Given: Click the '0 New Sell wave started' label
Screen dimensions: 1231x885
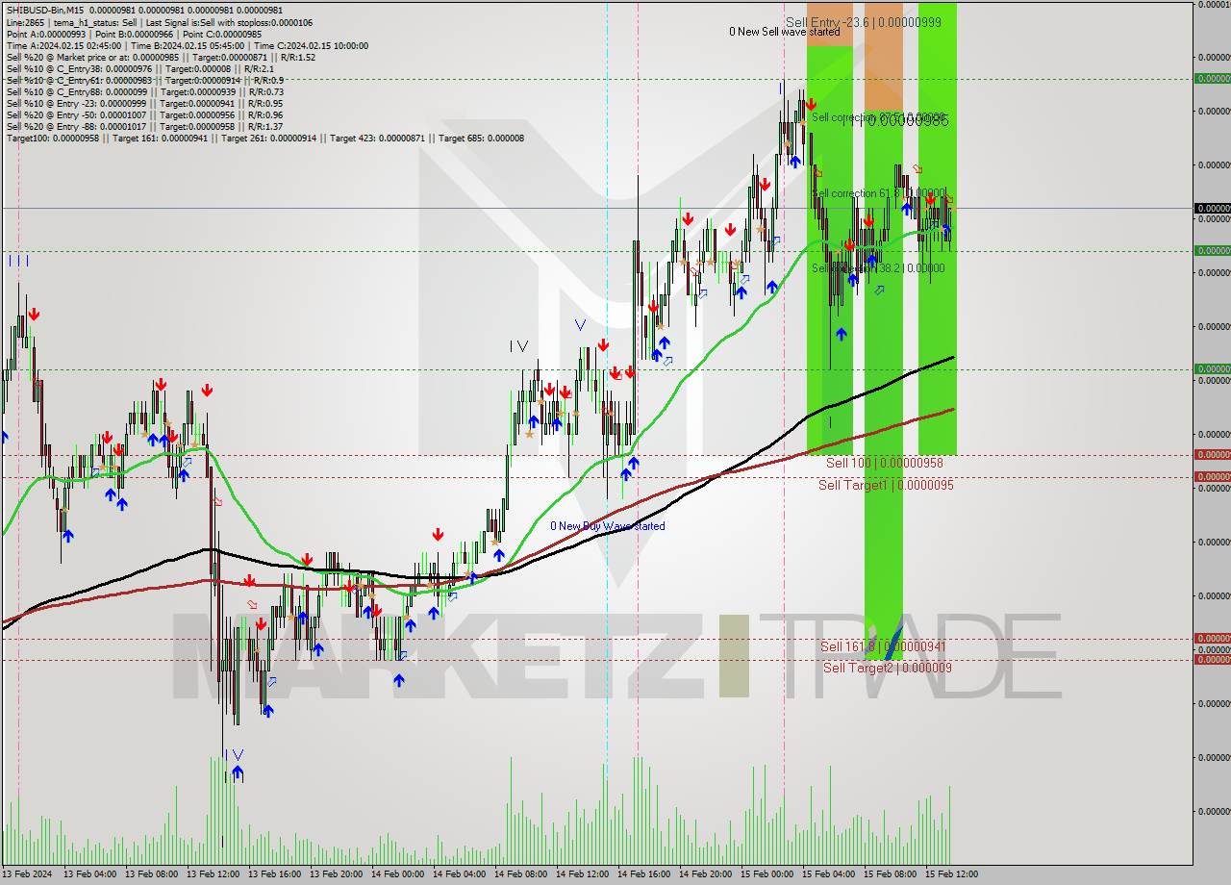Looking at the screenshot, I should tap(784, 32).
